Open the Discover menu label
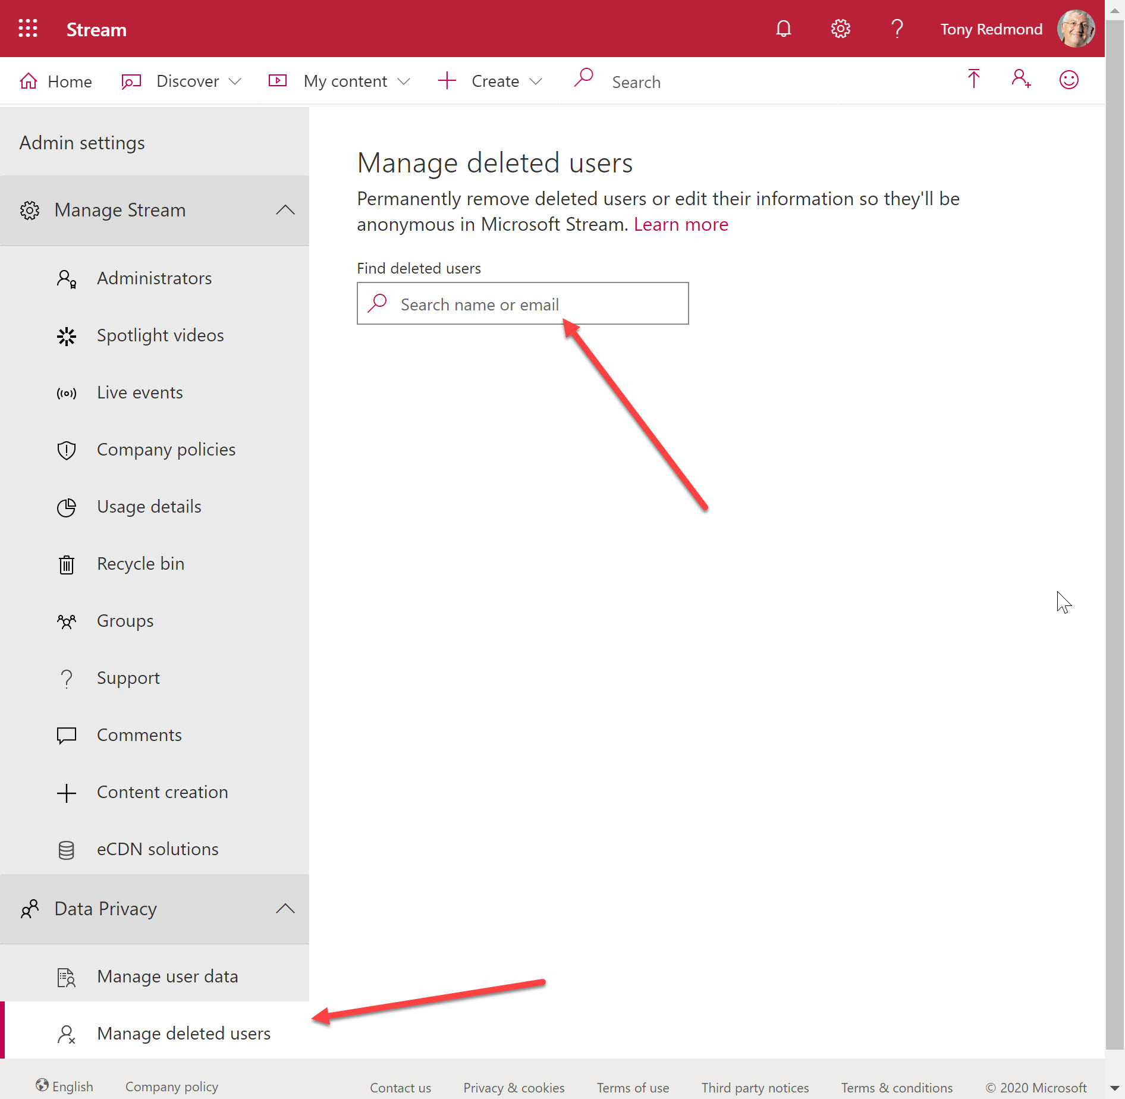The width and height of the screenshot is (1125, 1099). tap(187, 81)
